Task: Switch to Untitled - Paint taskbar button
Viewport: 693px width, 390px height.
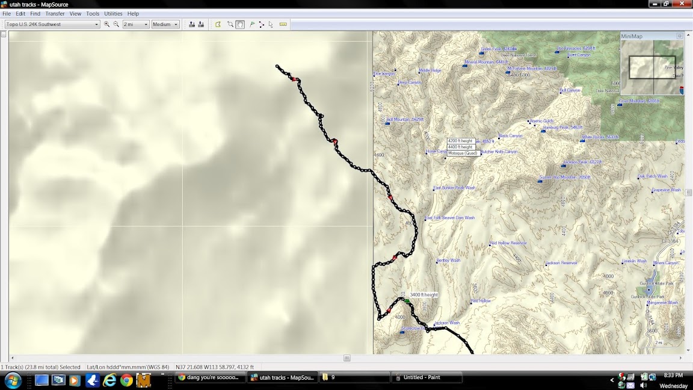Action: click(427, 377)
